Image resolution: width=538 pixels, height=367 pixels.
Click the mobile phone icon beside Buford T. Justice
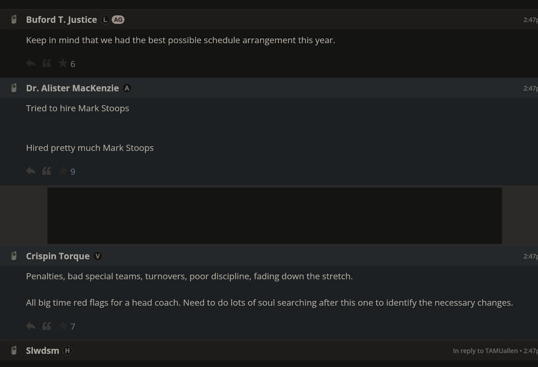[x=13, y=19]
